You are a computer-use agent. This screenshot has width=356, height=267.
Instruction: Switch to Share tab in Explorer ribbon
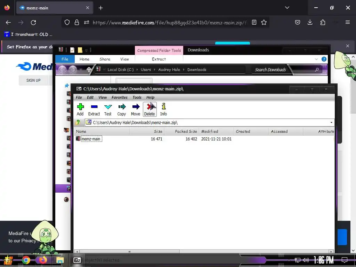(x=105, y=59)
